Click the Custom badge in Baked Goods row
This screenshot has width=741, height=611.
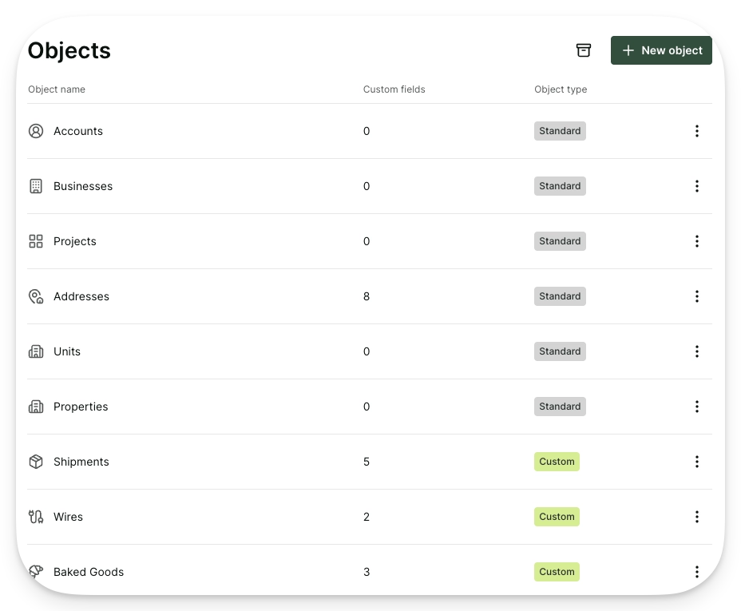(557, 572)
